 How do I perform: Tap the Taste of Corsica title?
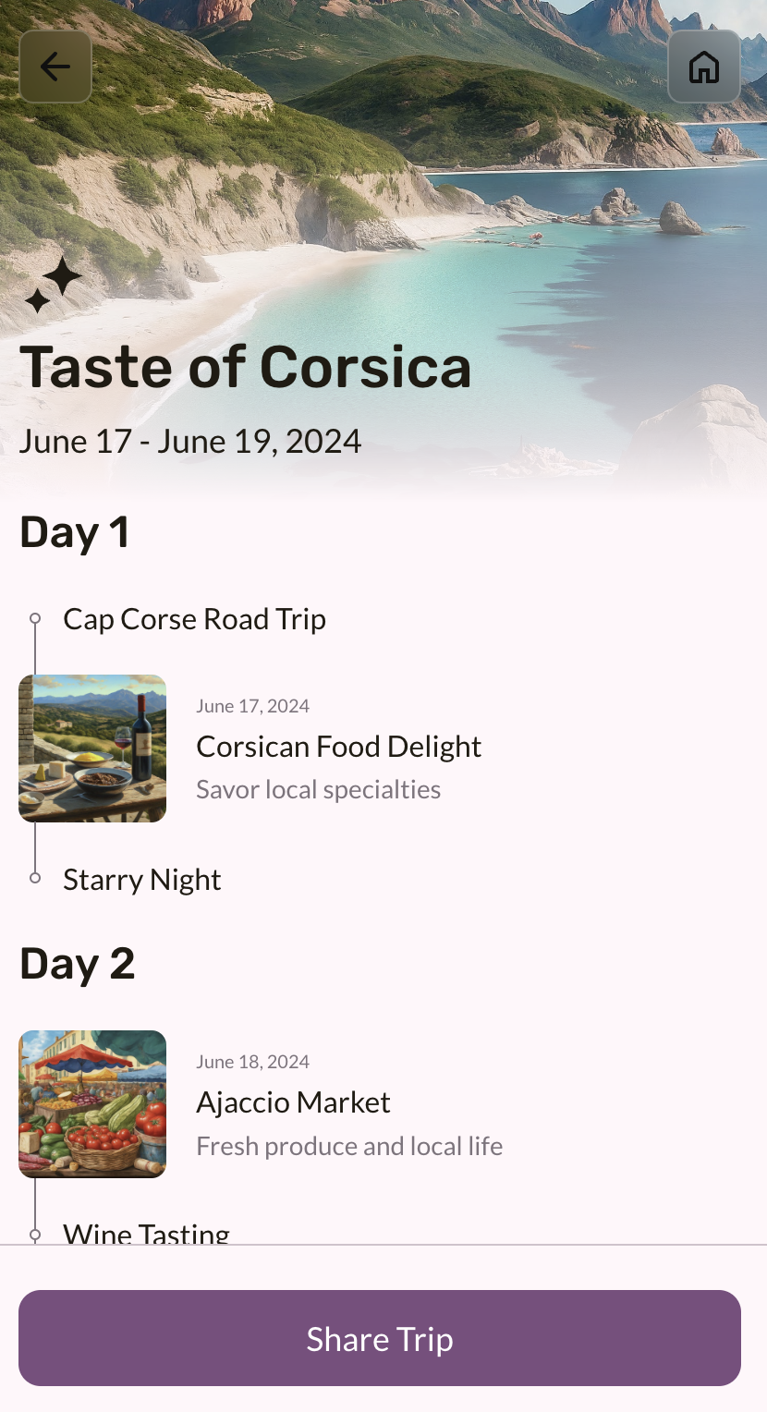(246, 367)
